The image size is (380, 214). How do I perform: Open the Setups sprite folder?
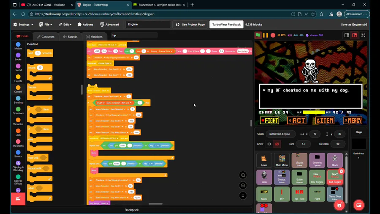click(282, 177)
